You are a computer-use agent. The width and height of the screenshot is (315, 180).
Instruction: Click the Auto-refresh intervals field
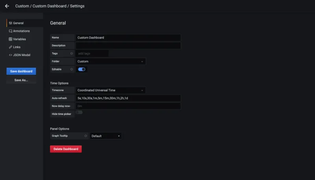(x=128, y=98)
